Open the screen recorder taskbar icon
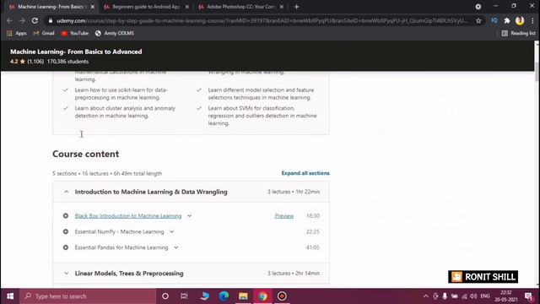Viewport: 540px width, 304px height. [x=282, y=296]
